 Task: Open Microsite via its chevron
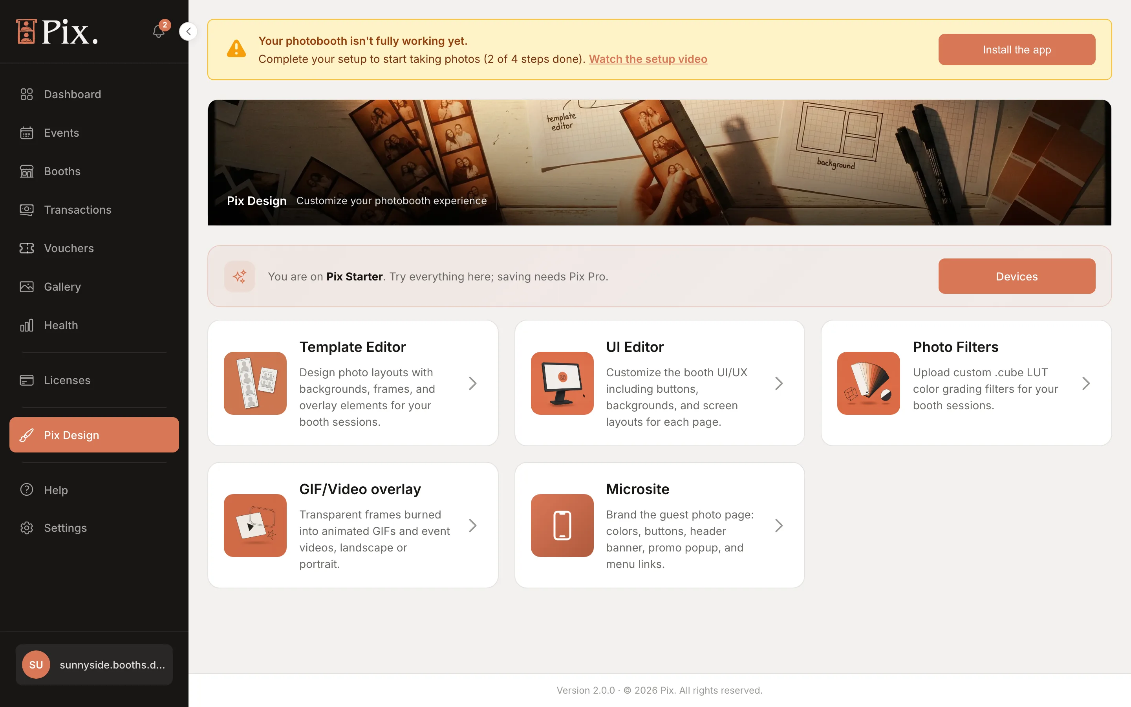(x=779, y=526)
